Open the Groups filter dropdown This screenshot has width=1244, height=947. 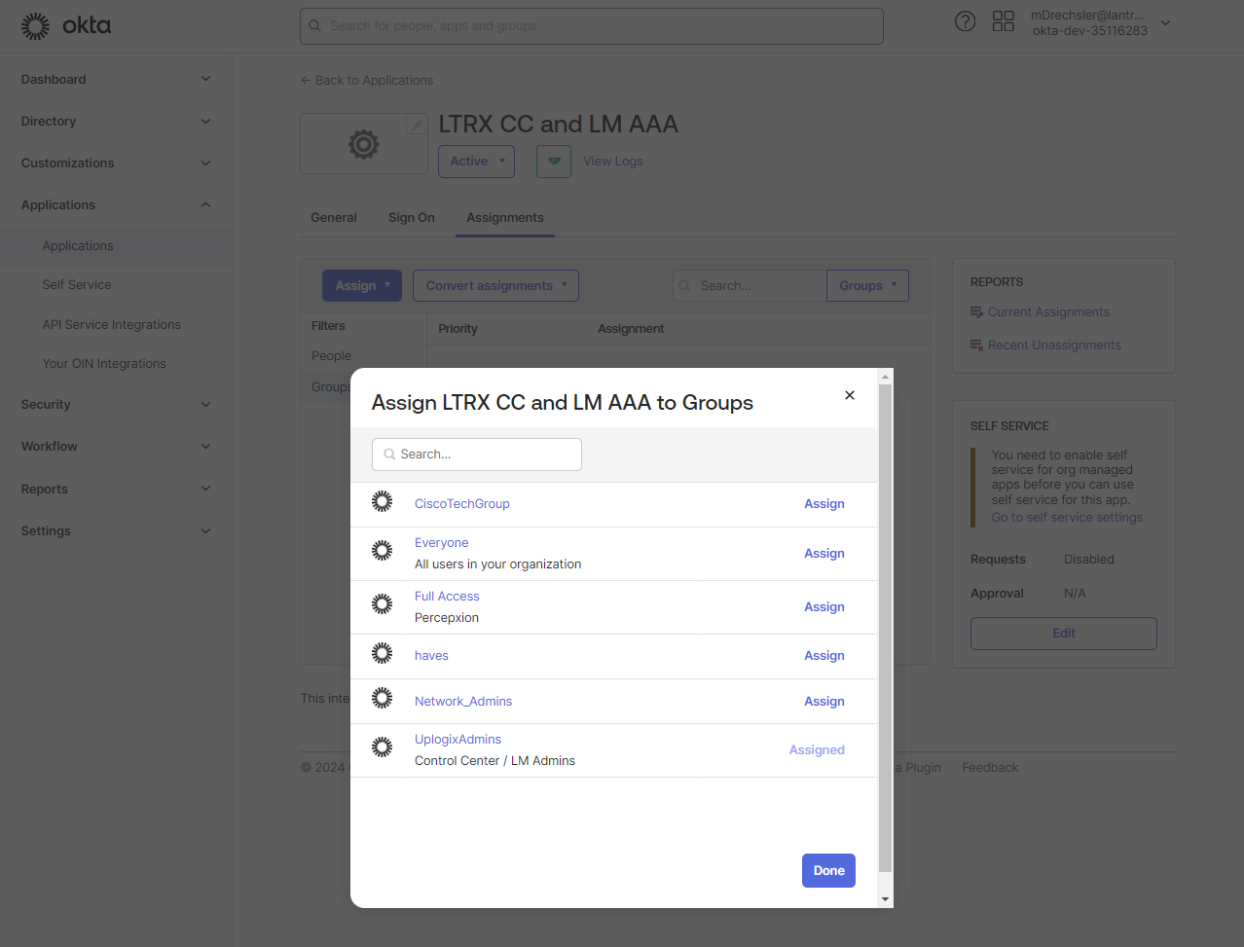pos(867,286)
